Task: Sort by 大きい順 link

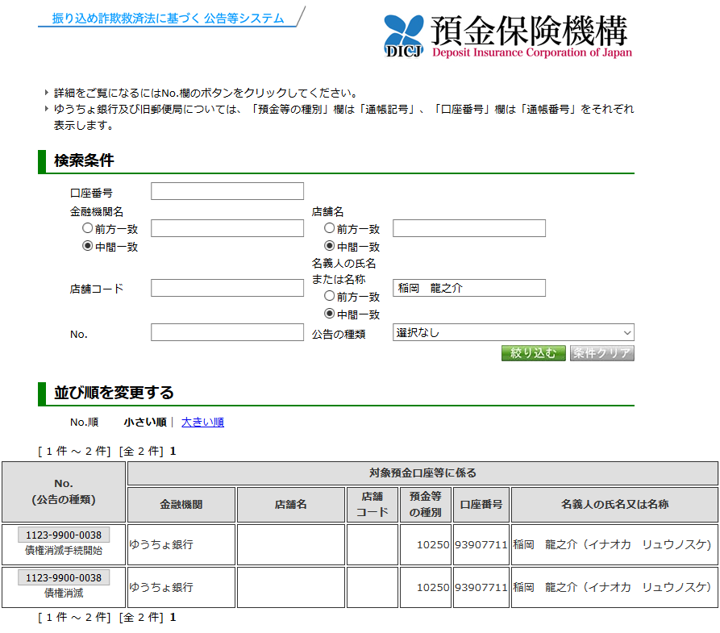Action: (202, 423)
